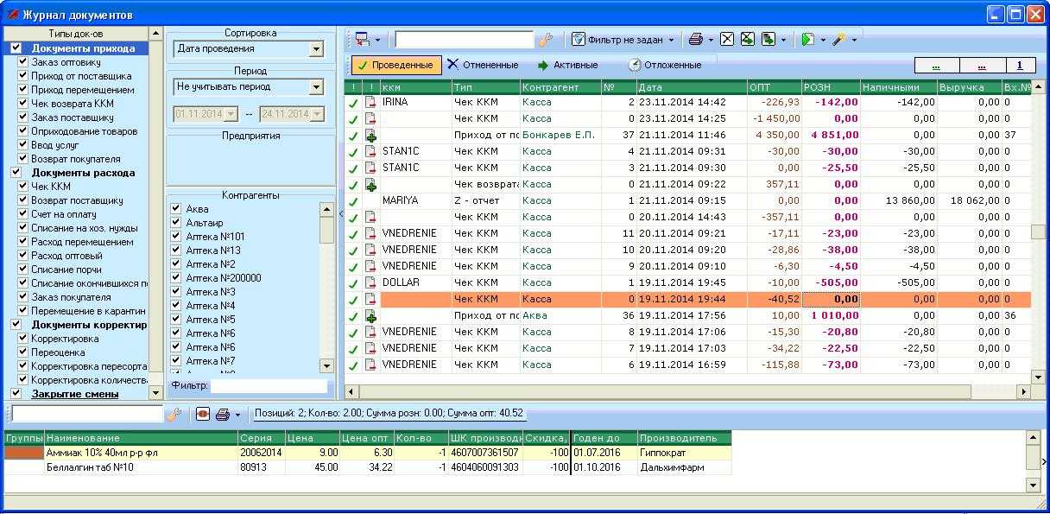This screenshot has width=1050, height=514.
Task: Click the bottom item search field
Action: [x=87, y=415]
